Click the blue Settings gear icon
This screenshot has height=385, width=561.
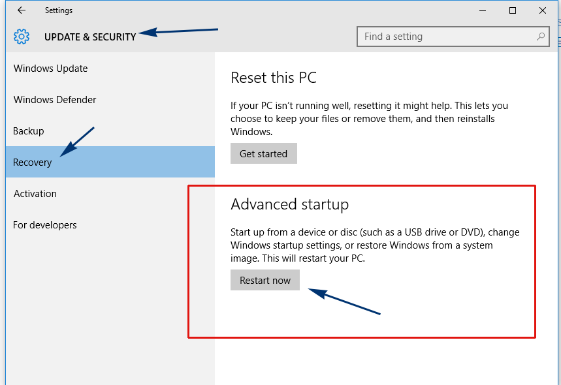[22, 37]
